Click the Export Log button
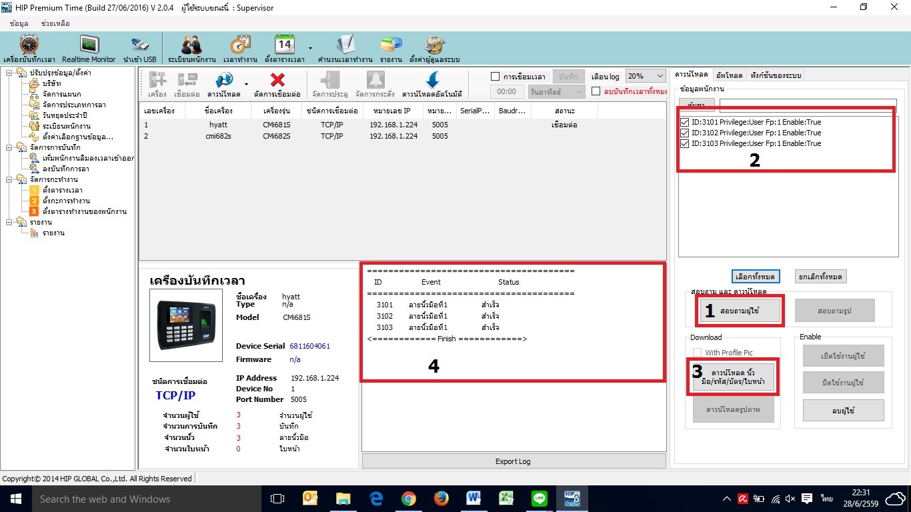 click(513, 461)
